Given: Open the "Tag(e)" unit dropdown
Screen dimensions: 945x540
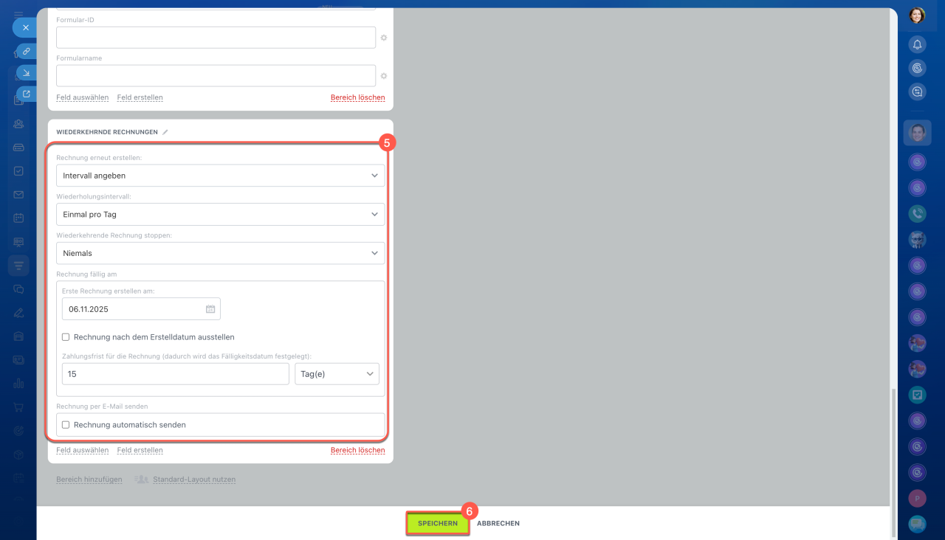Looking at the screenshot, I should tap(337, 374).
